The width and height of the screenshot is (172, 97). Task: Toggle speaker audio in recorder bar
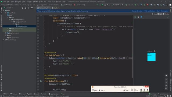click(x=145, y=90)
